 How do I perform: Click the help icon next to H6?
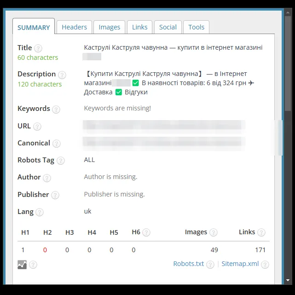pyautogui.click(x=146, y=232)
